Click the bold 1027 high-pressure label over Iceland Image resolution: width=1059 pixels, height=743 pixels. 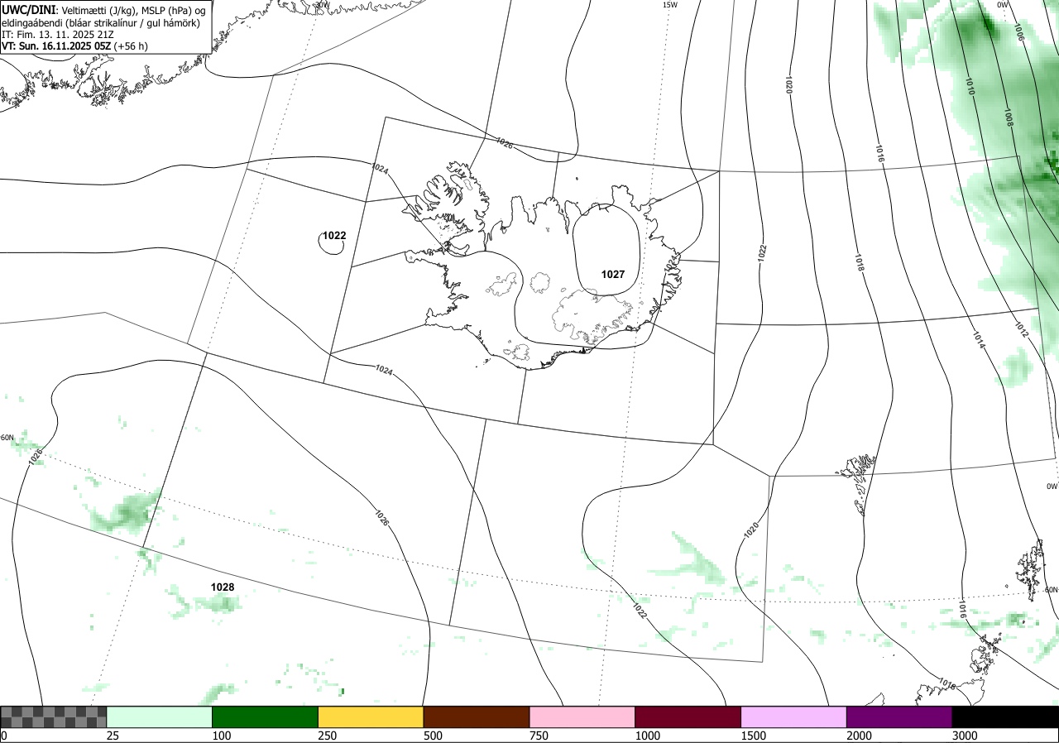613,274
